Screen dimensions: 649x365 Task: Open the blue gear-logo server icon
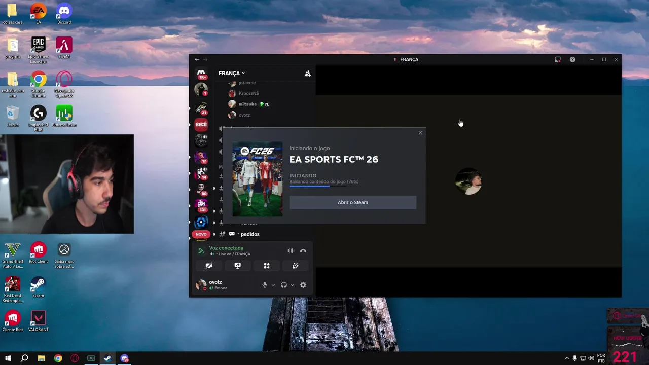(x=201, y=222)
